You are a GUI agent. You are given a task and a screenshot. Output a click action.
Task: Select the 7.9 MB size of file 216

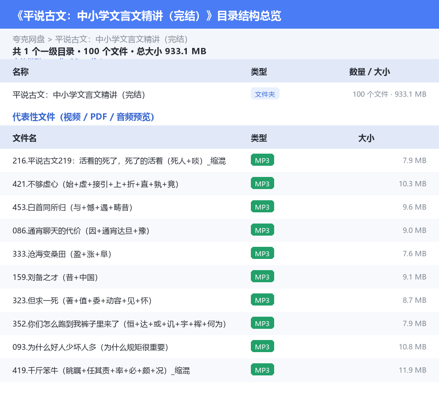click(x=414, y=160)
